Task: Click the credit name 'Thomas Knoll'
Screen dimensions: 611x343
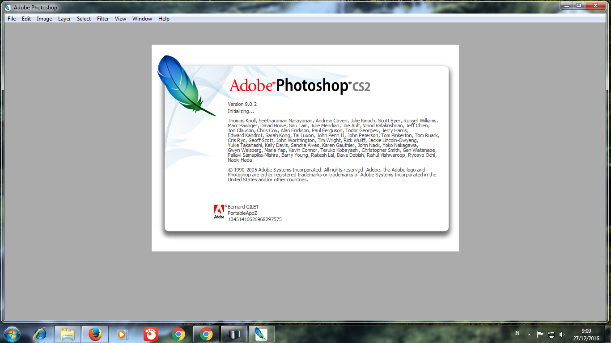Action: [242, 121]
